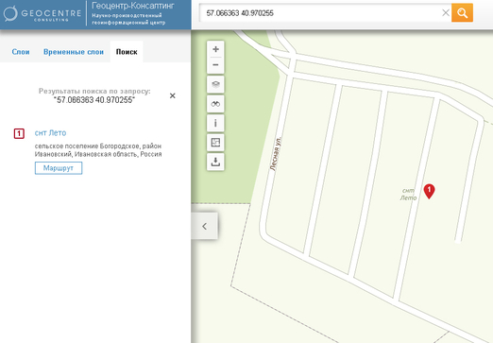Switch to the Слои tab
Image resolution: width=493 pixels, height=343 pixels.
point(21,52)
